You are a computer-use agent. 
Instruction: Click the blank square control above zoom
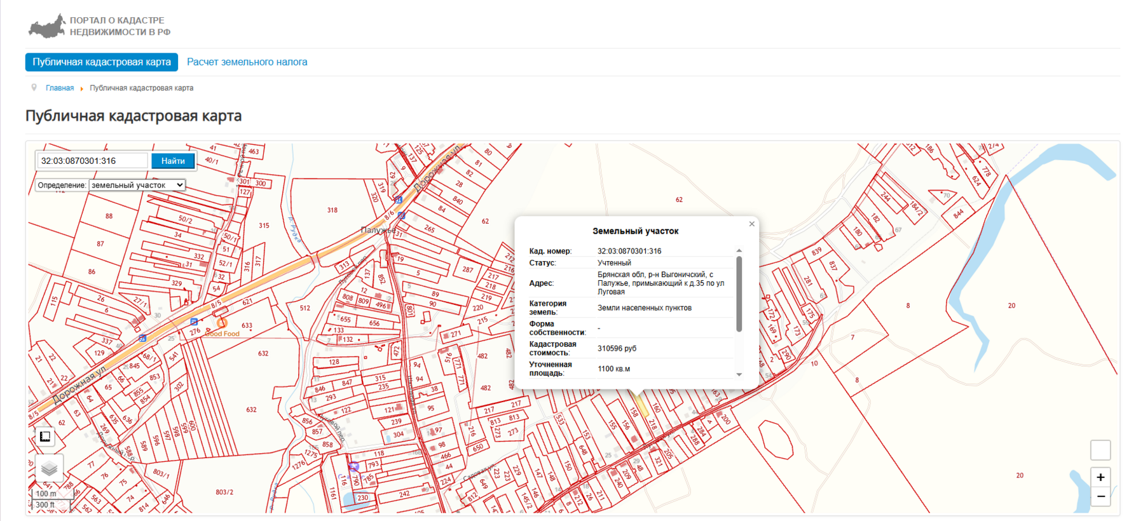(1100, 450)
